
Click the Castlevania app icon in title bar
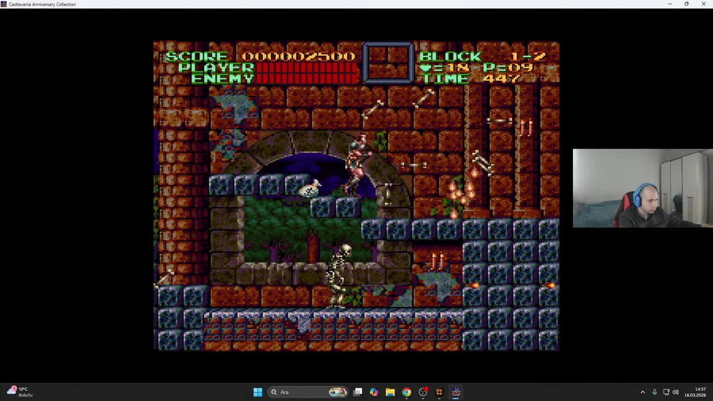coord(4,4)
